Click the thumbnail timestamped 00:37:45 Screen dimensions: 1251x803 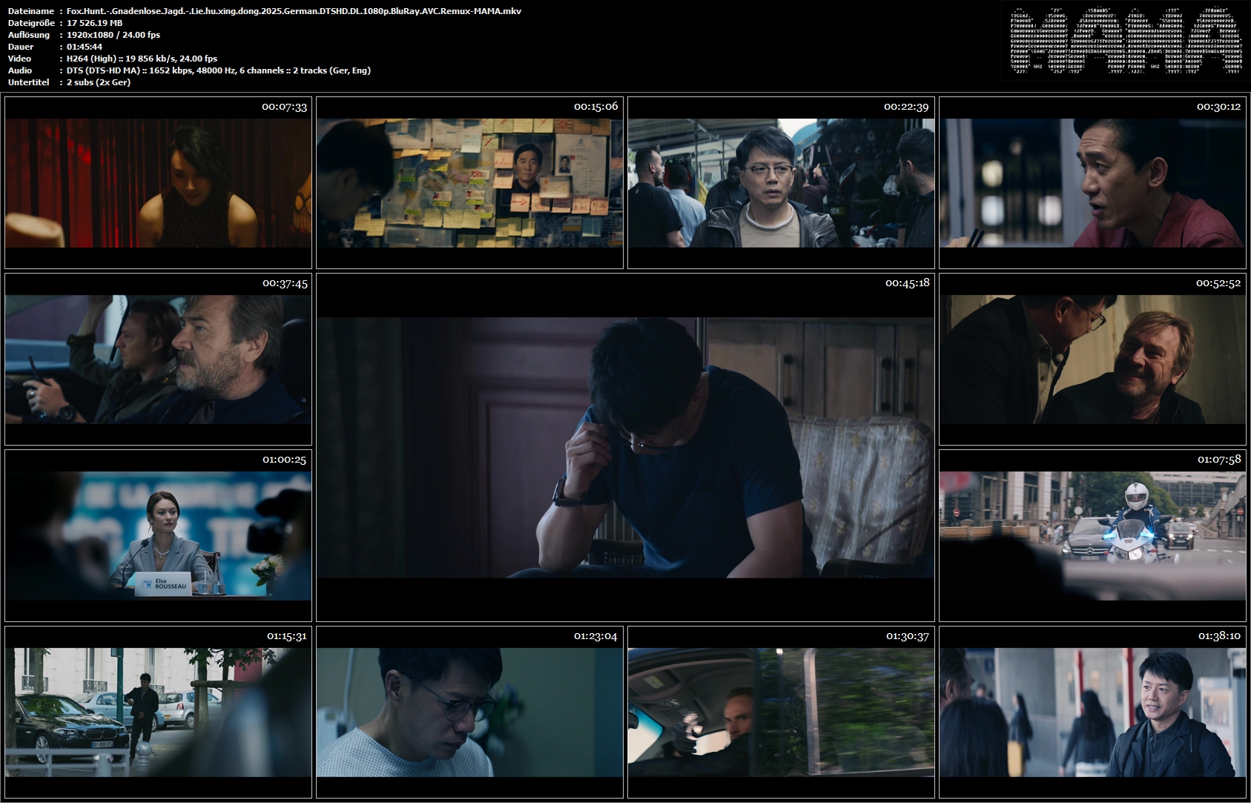tap(158, 359)
